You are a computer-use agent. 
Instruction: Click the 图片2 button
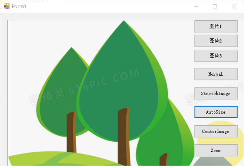(216, 41)
